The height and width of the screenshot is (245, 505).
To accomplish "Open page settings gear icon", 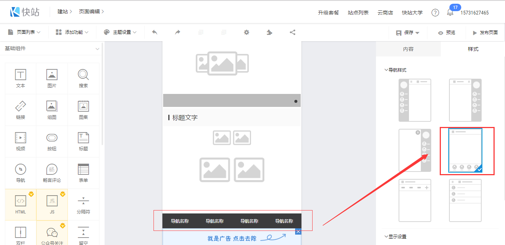I will [247, 32].
